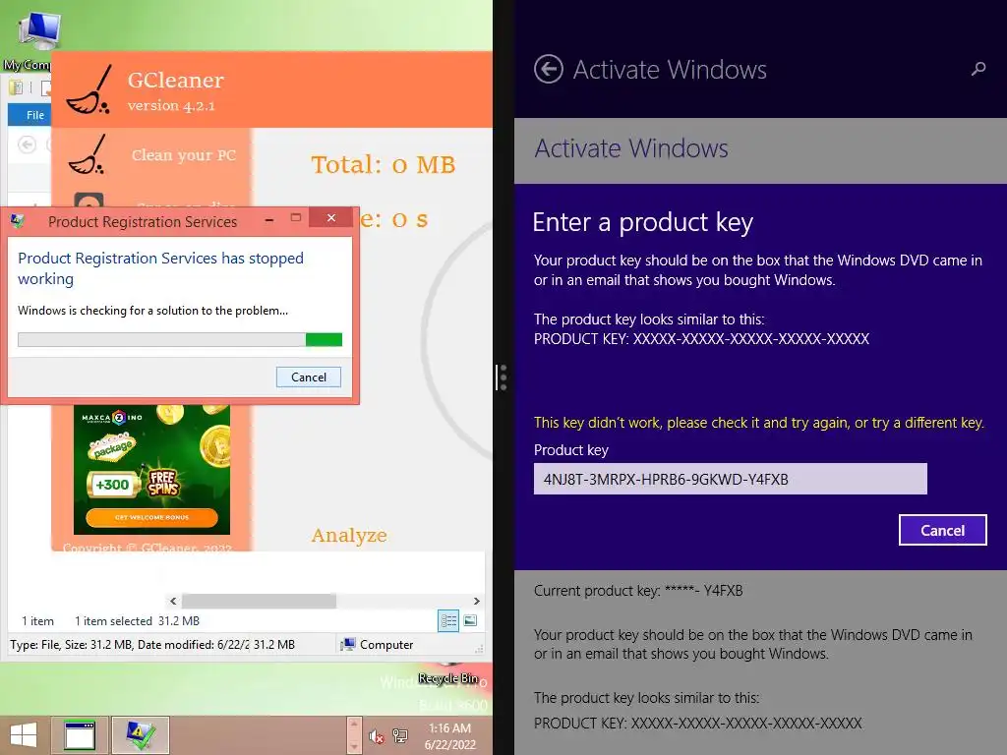Screen dimensions: 1007x755
Task: Click the progress bar in the error dialog
Action: tap(180, 339)
